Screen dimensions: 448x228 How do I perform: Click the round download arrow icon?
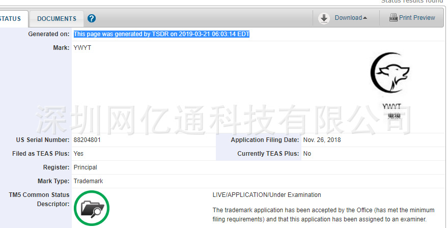pos(324,18)
